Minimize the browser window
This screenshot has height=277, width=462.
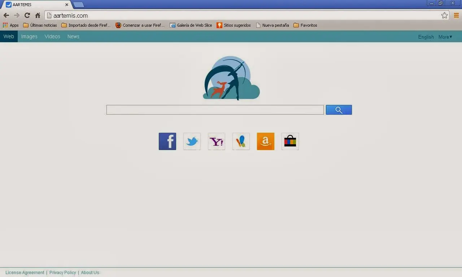point(432,3)
